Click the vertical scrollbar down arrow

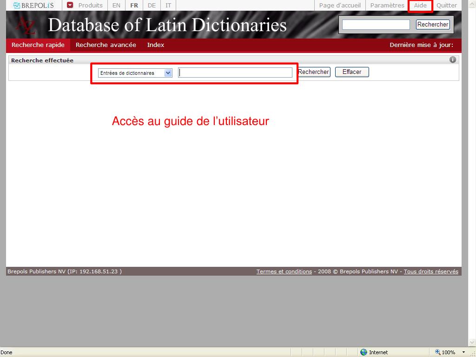point(472,343)
